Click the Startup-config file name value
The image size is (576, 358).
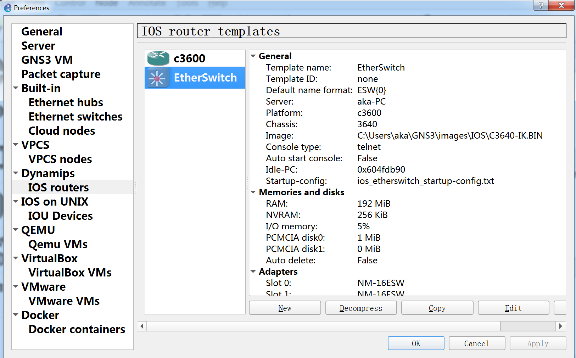tap(426, 181)
